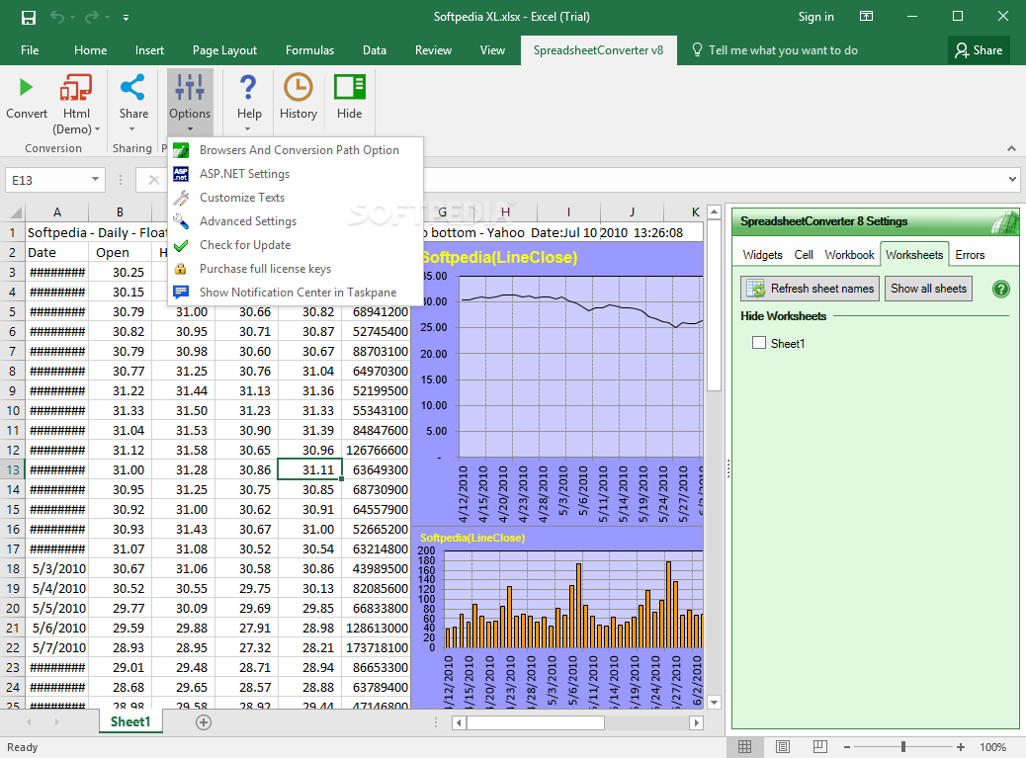1026x758 pixels.
Task: Click the zoom slider handle
Action: (x=903, y=747)
